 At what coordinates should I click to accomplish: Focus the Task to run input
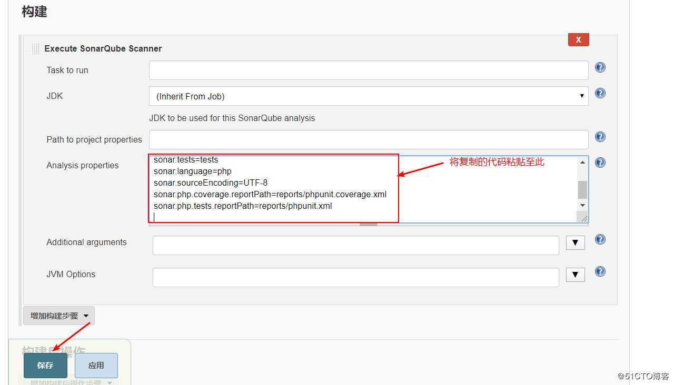[x=369, y=70]
